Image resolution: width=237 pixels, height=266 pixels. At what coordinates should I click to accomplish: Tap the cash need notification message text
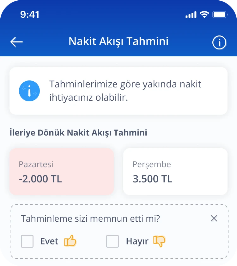[x=125, y=91]
